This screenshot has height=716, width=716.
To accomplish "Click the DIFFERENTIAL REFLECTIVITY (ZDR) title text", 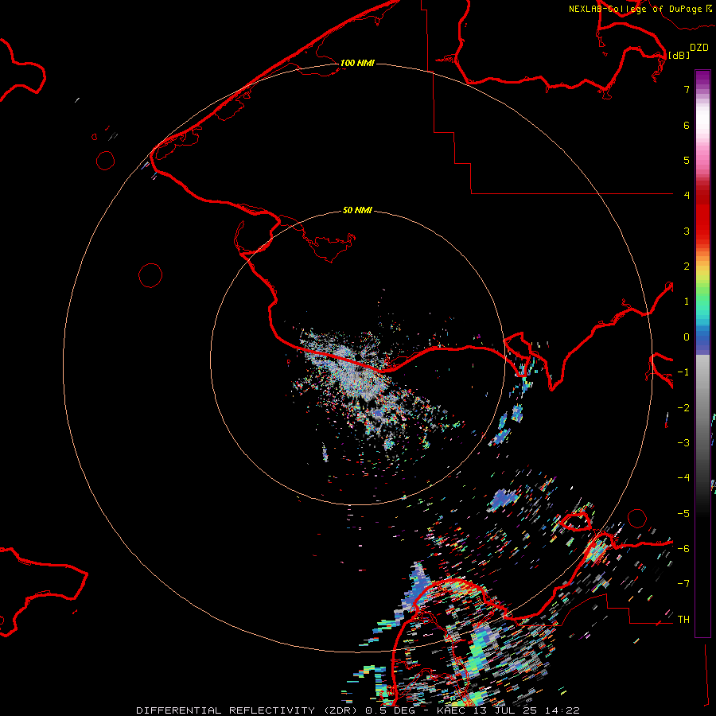I will [248, 710].
